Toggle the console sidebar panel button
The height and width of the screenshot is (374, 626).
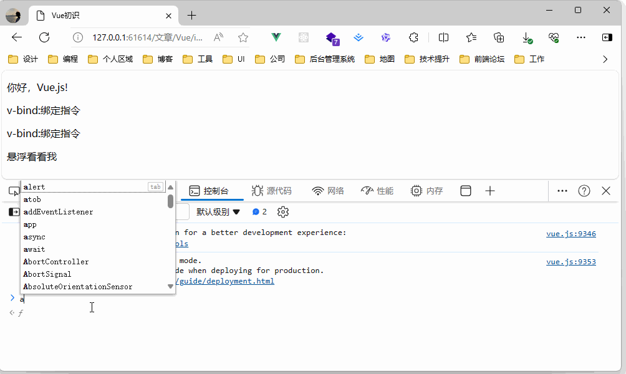pyautogui.click(x=13, y=212)
